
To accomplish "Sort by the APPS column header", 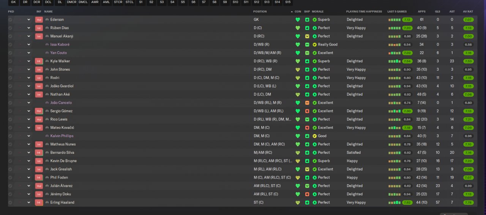I will [421, 12].
